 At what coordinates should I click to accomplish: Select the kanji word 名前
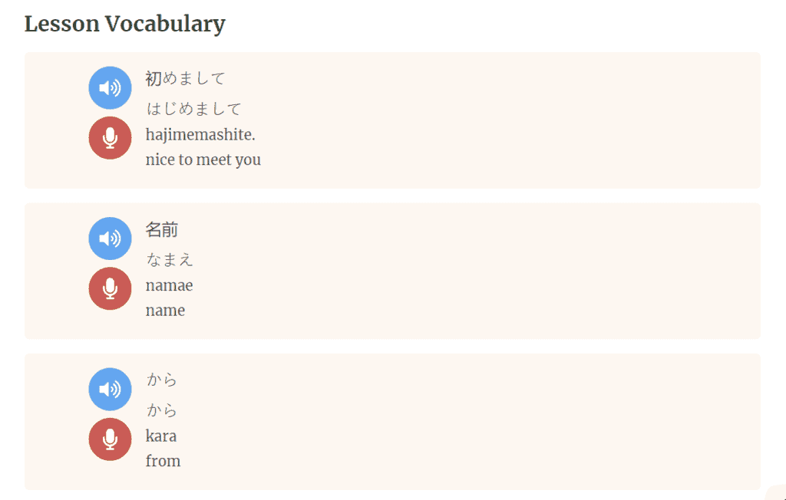tap(161, 229)
